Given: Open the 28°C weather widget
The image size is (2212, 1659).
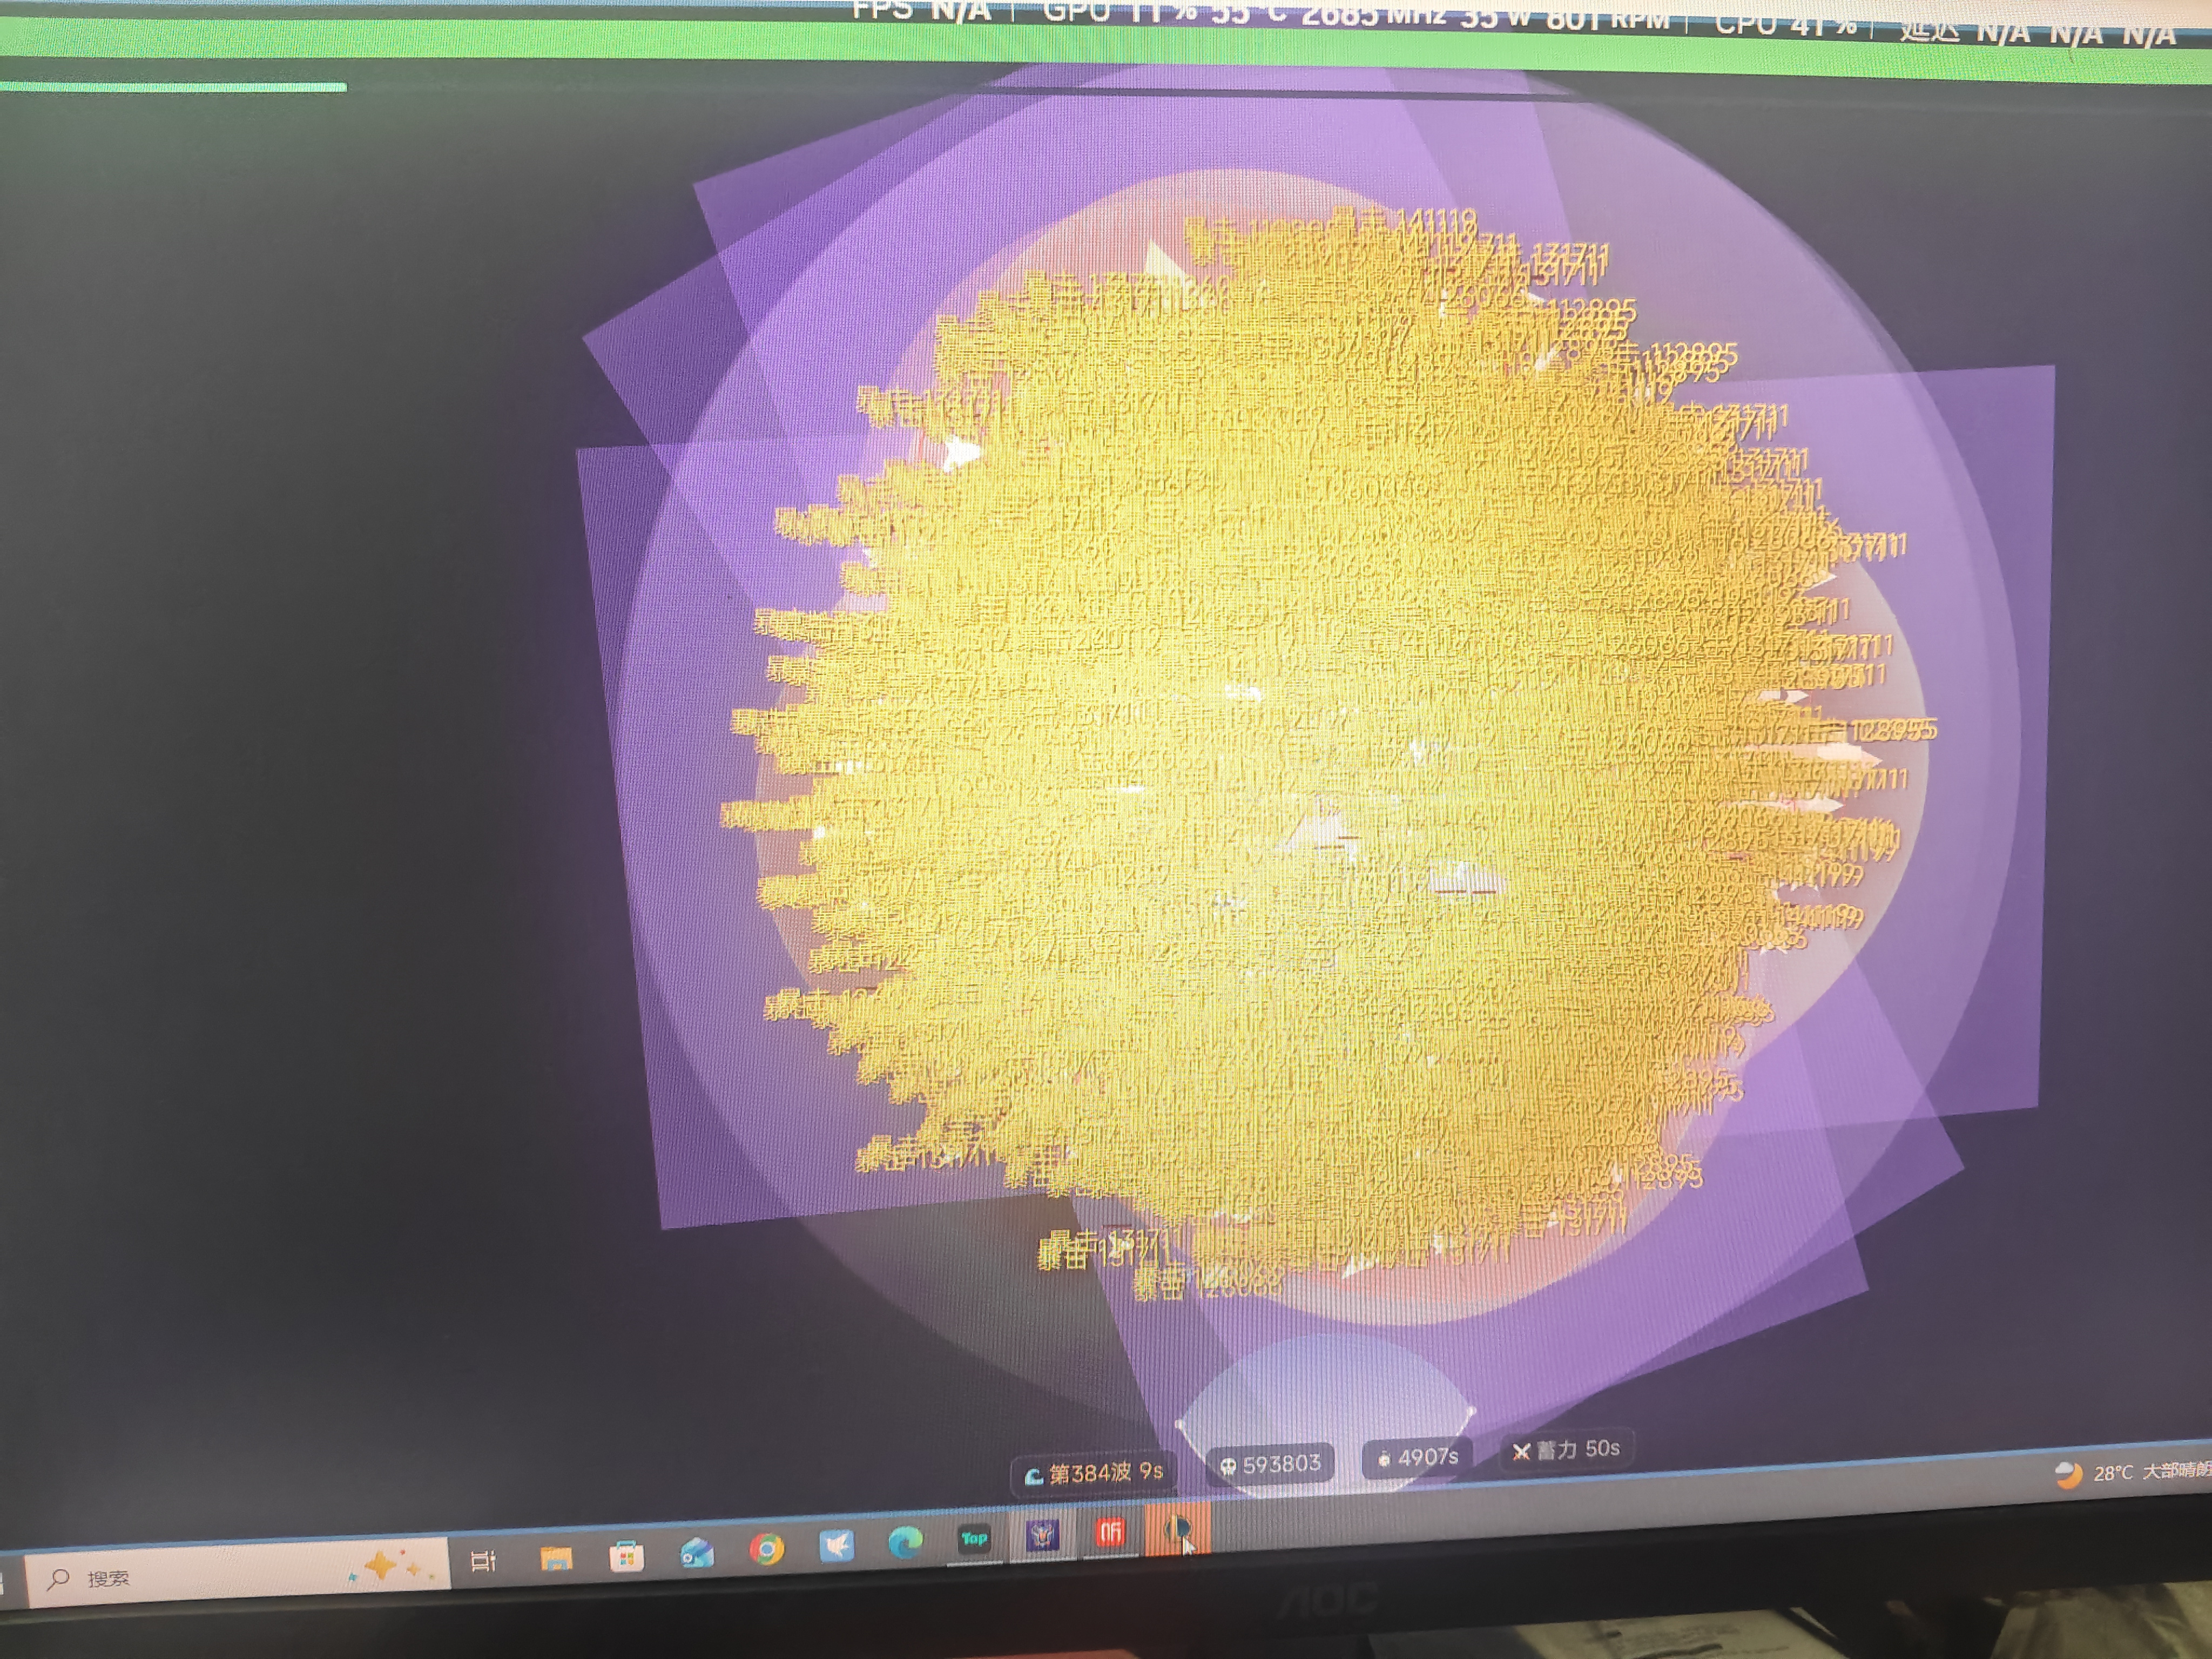Looking at the screenshot, I should pos(2132,1472).
